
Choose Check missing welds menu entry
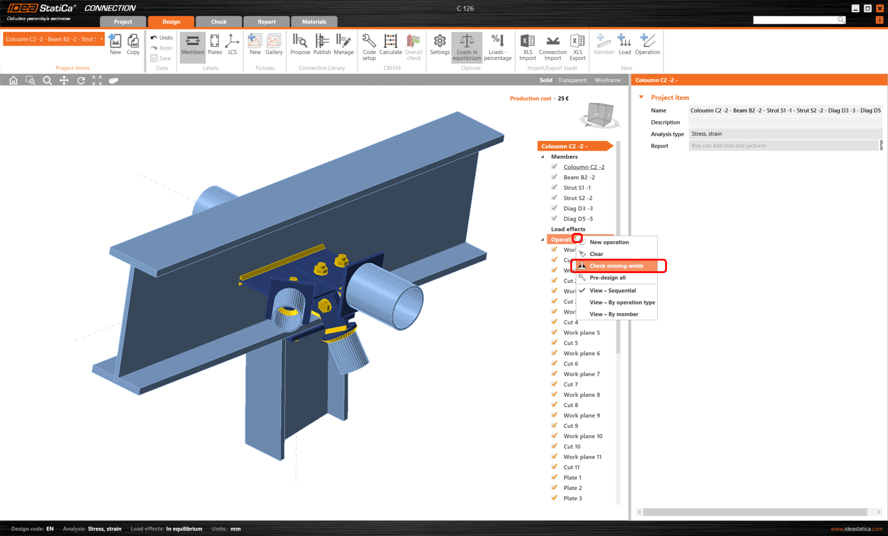pyautogui.click(x=616, y=266)
